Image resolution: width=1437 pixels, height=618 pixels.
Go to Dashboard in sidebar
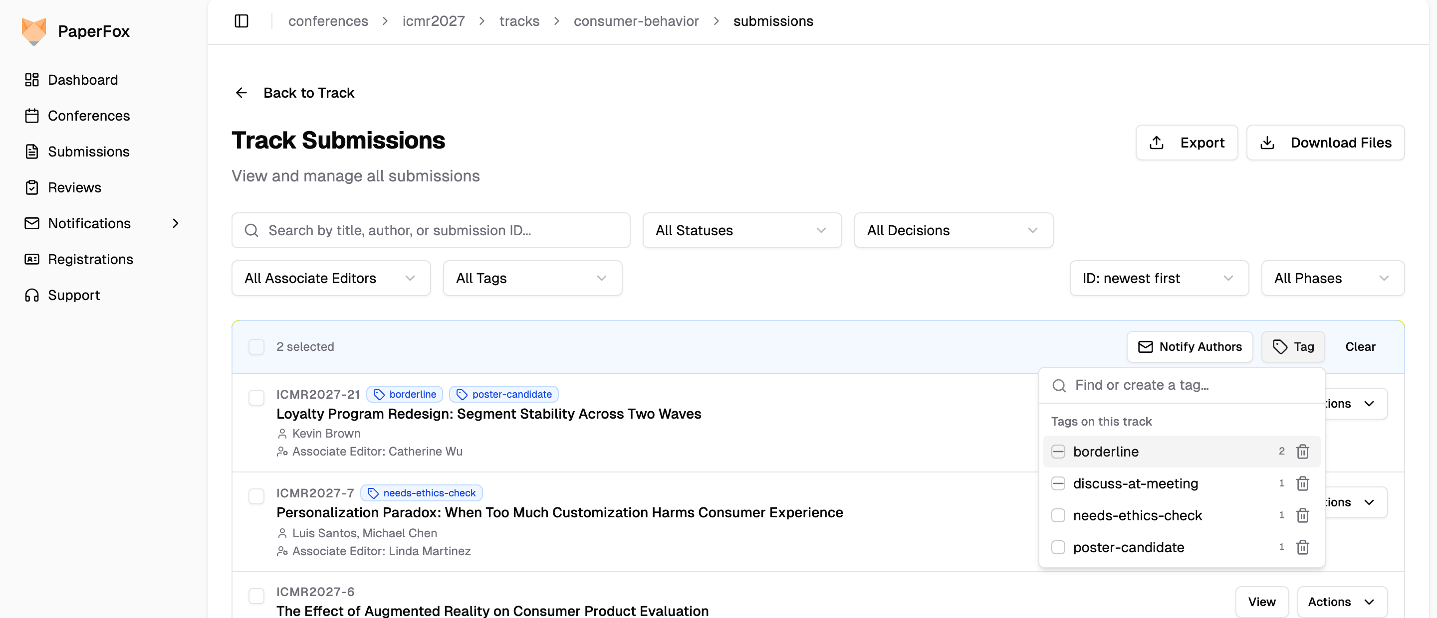click(83, 80)
